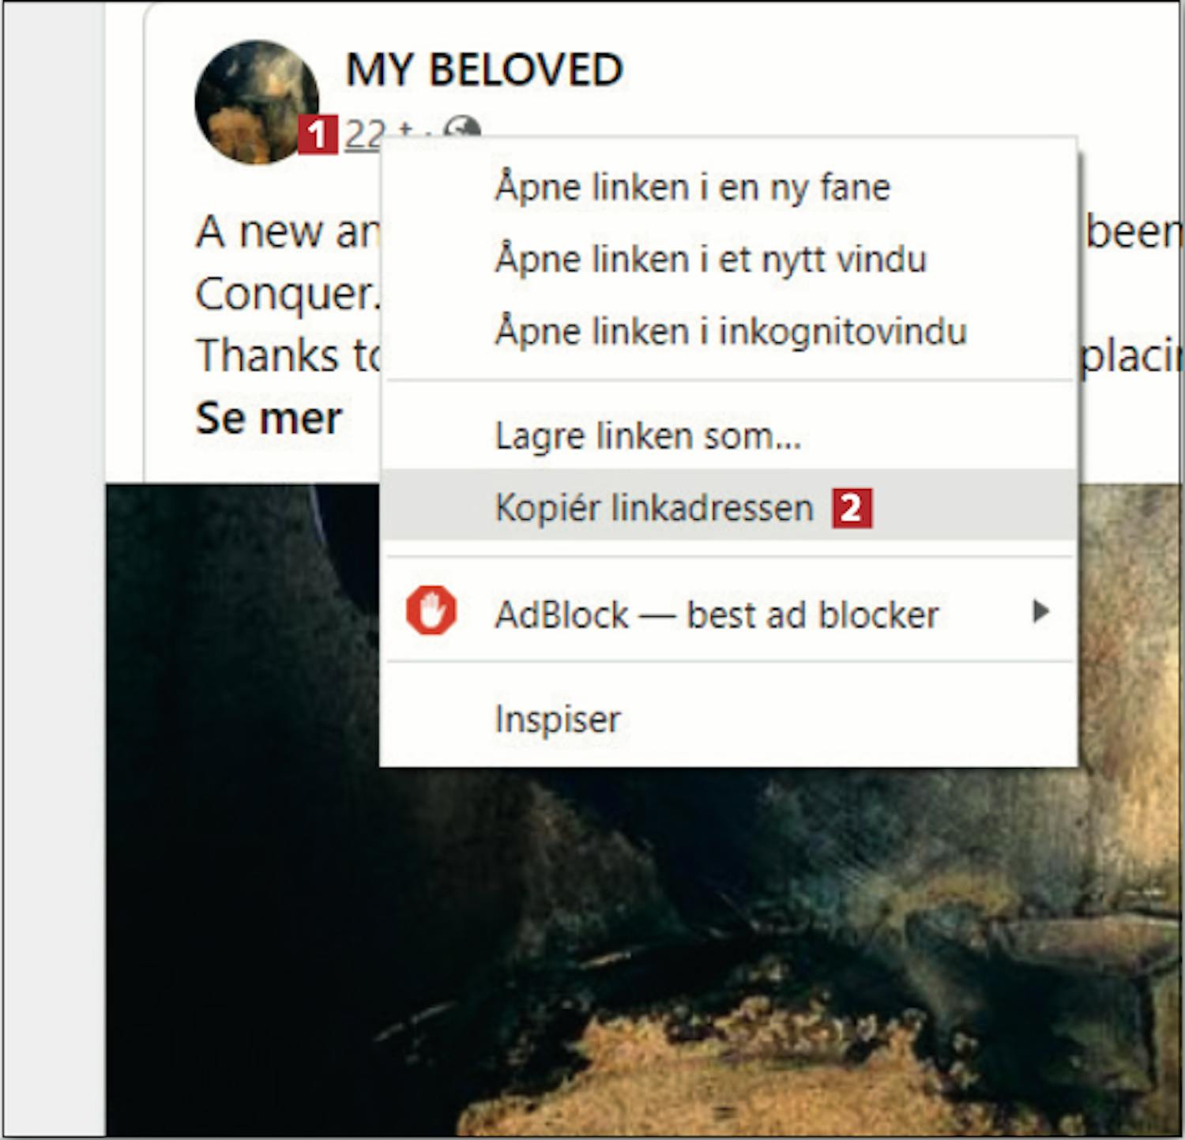Image resolution: width=1185 pixels, height=1140 pixels.
Task: Click red marker number 1
Action: (318, 134)
